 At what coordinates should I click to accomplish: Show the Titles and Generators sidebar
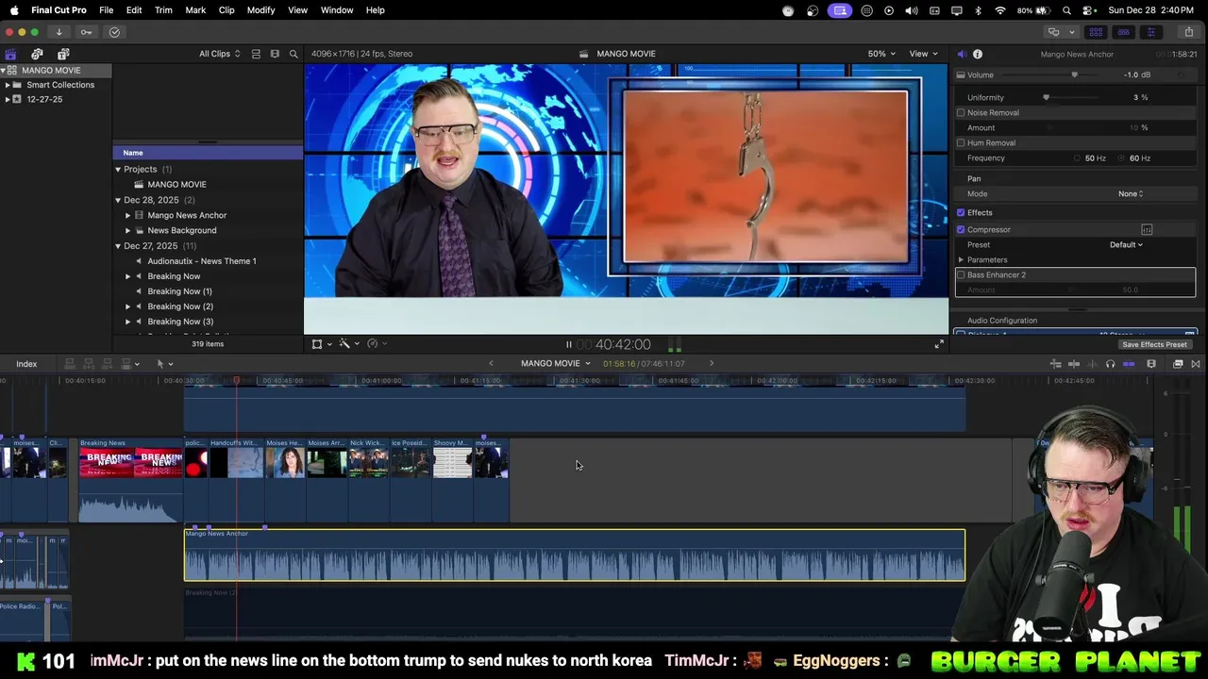(x=63, y=54)
